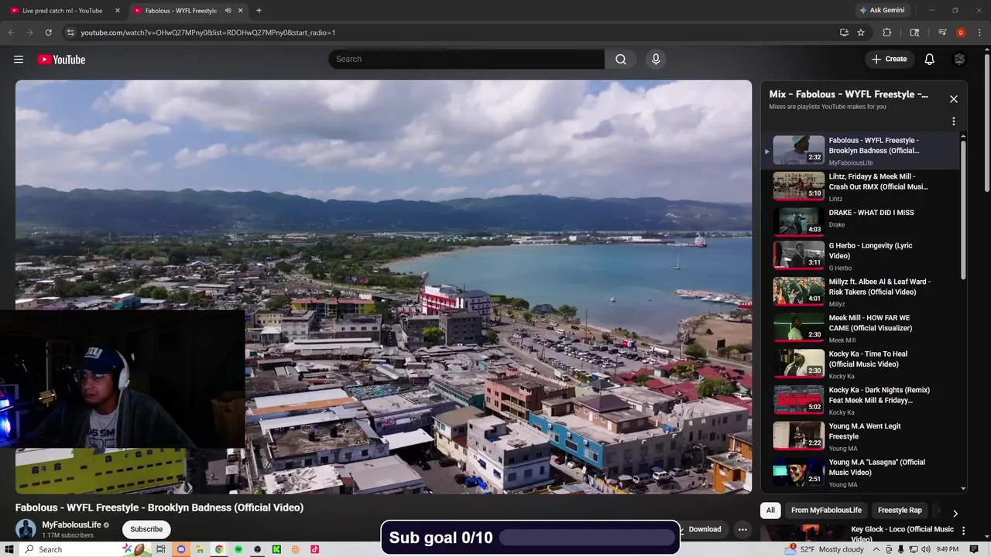Click the Google Lens search icon in toolbar
The height and width of the screenshot is (557, 991).
(x=914, y=32)
